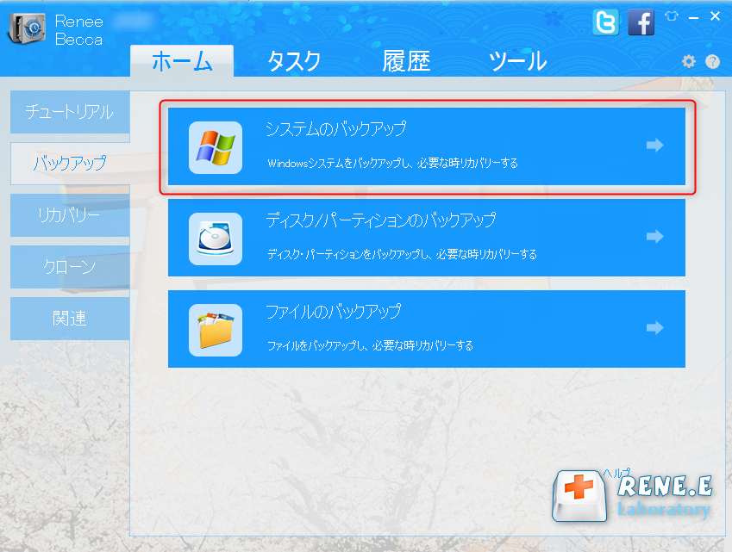Open the 履歴 tab

tap(406, 61)
